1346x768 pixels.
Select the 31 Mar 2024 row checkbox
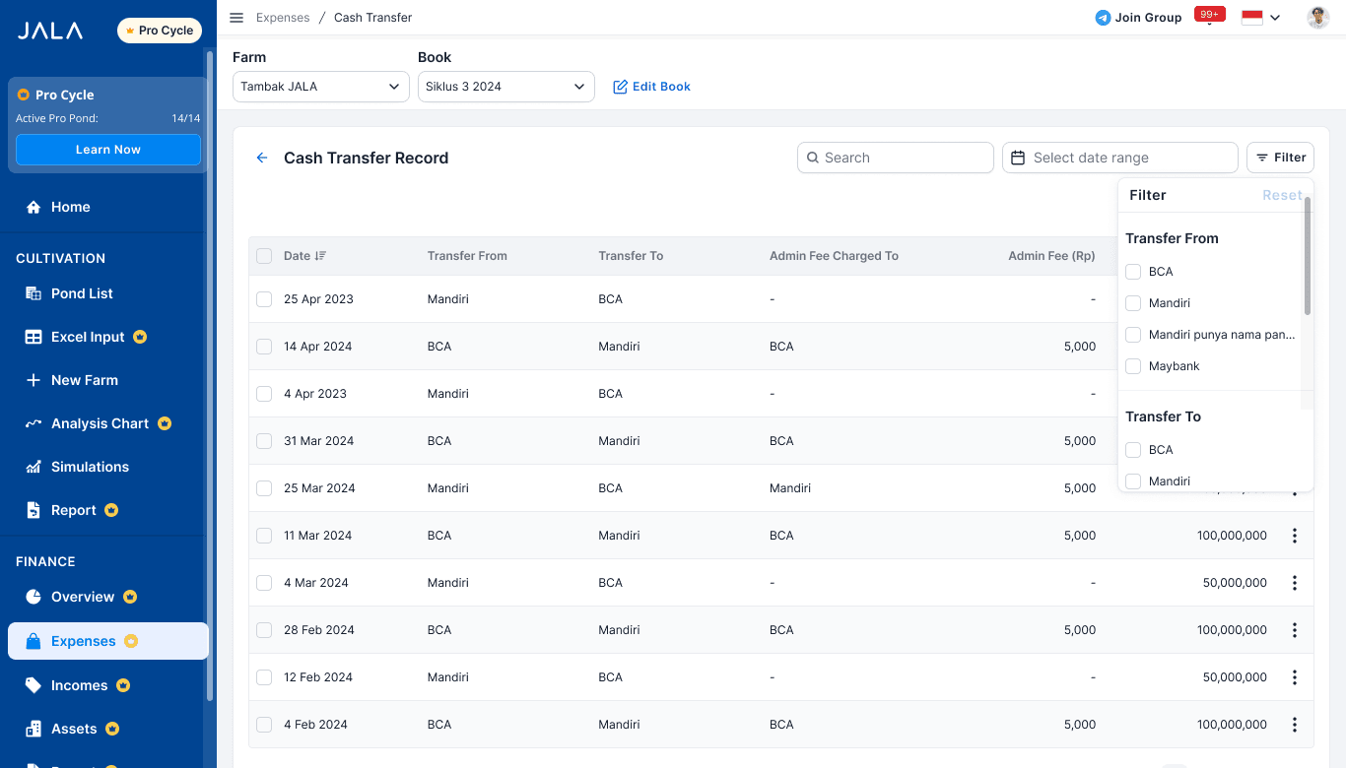click(x=264, y=441)
